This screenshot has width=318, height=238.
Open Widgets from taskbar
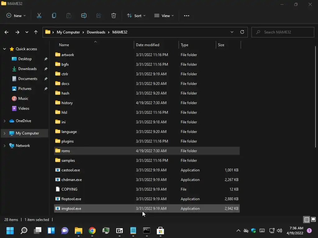(x=51, y=231)
